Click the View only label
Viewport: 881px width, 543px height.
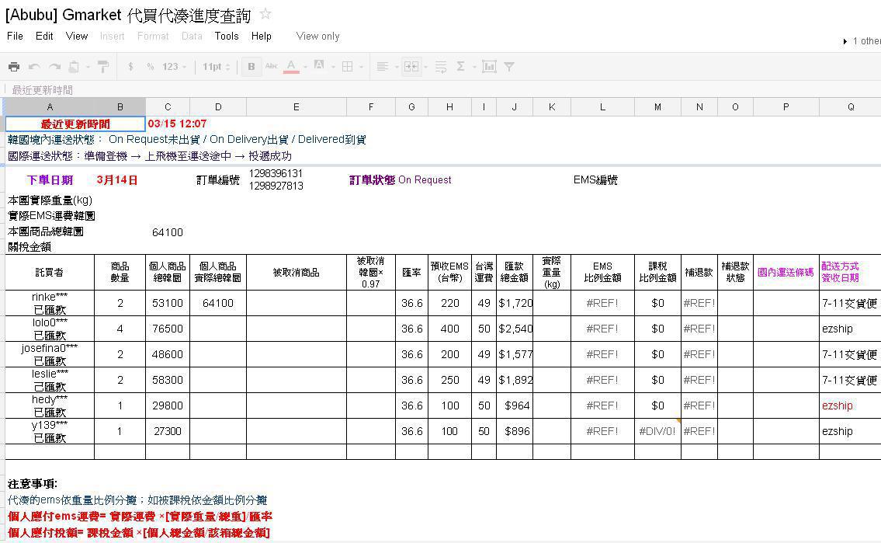point(318,36)
